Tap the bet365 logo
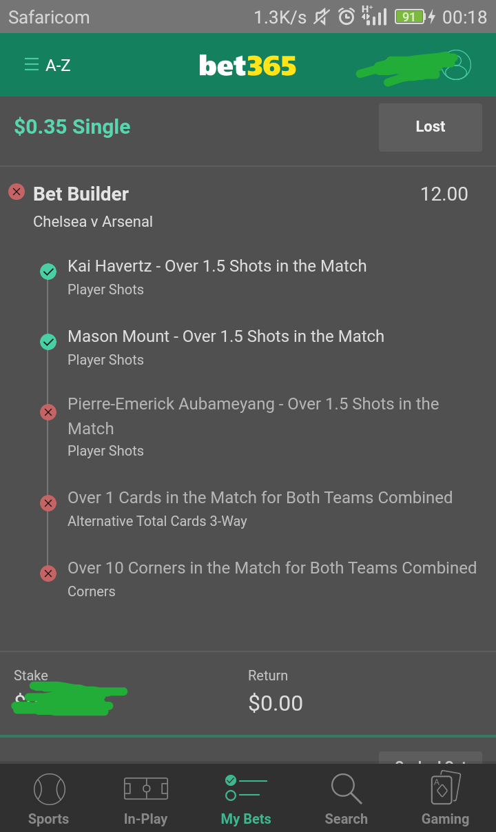Screen dimensions: 496x832 [248, 66]
